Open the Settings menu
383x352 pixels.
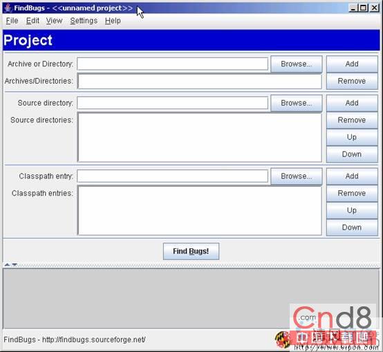click(84, 21)
